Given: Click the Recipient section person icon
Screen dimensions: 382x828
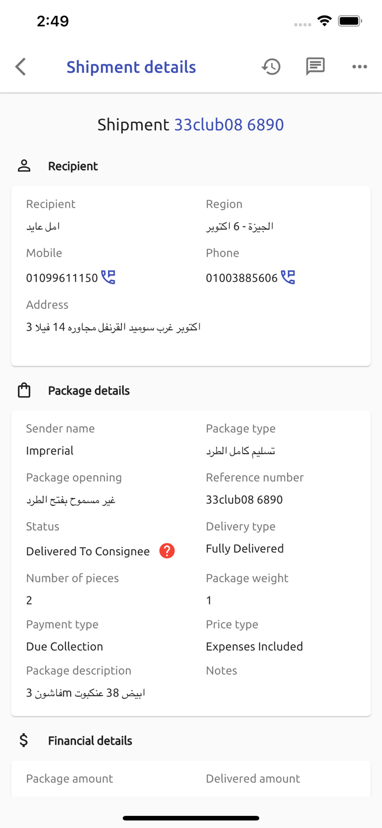Looking at the screenshot, I should (24, 164).
